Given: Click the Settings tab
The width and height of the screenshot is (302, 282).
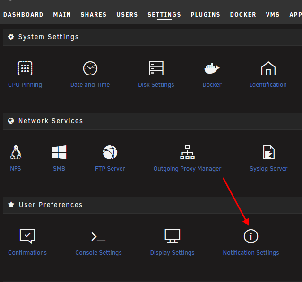Looking at the screenshot, I should point(164,15).
